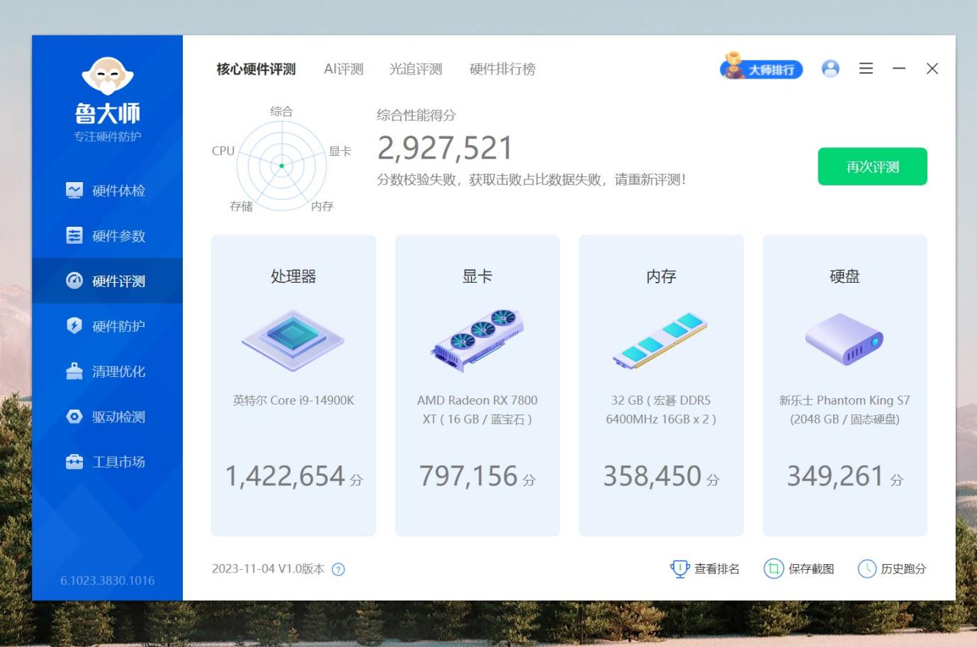Image resolution: width=977 pixels, height=647 pixels.
Task: Click the 硬盘 card title
Action: pyautogui.click(x=845, y=276)
